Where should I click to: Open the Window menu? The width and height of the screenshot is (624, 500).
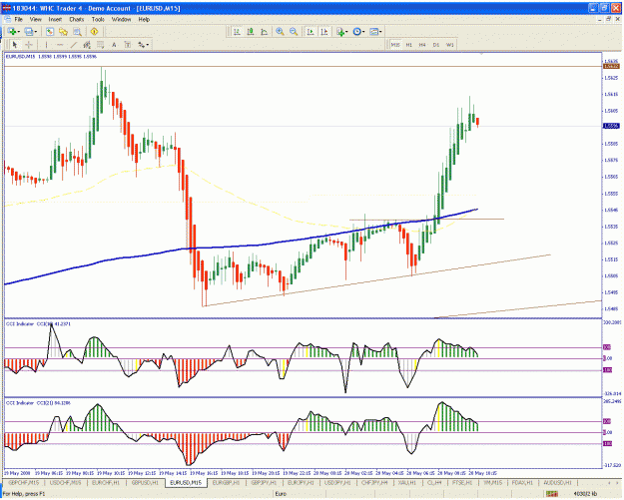pyautogui.click(x=121, y=19)
